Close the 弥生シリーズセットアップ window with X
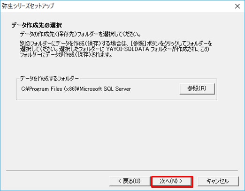 tap(237, 6)
